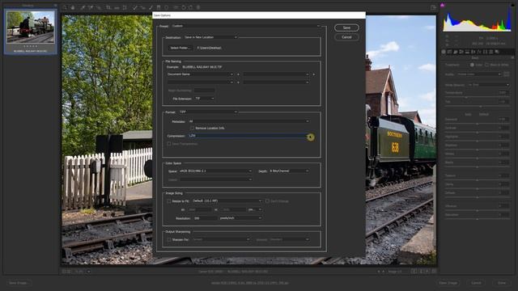
Task: Select the Transform tool
Action: point(125,7)
